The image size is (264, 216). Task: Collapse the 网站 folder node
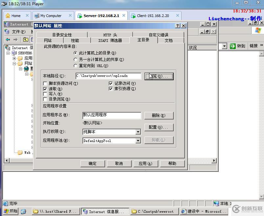click(14, 63)
